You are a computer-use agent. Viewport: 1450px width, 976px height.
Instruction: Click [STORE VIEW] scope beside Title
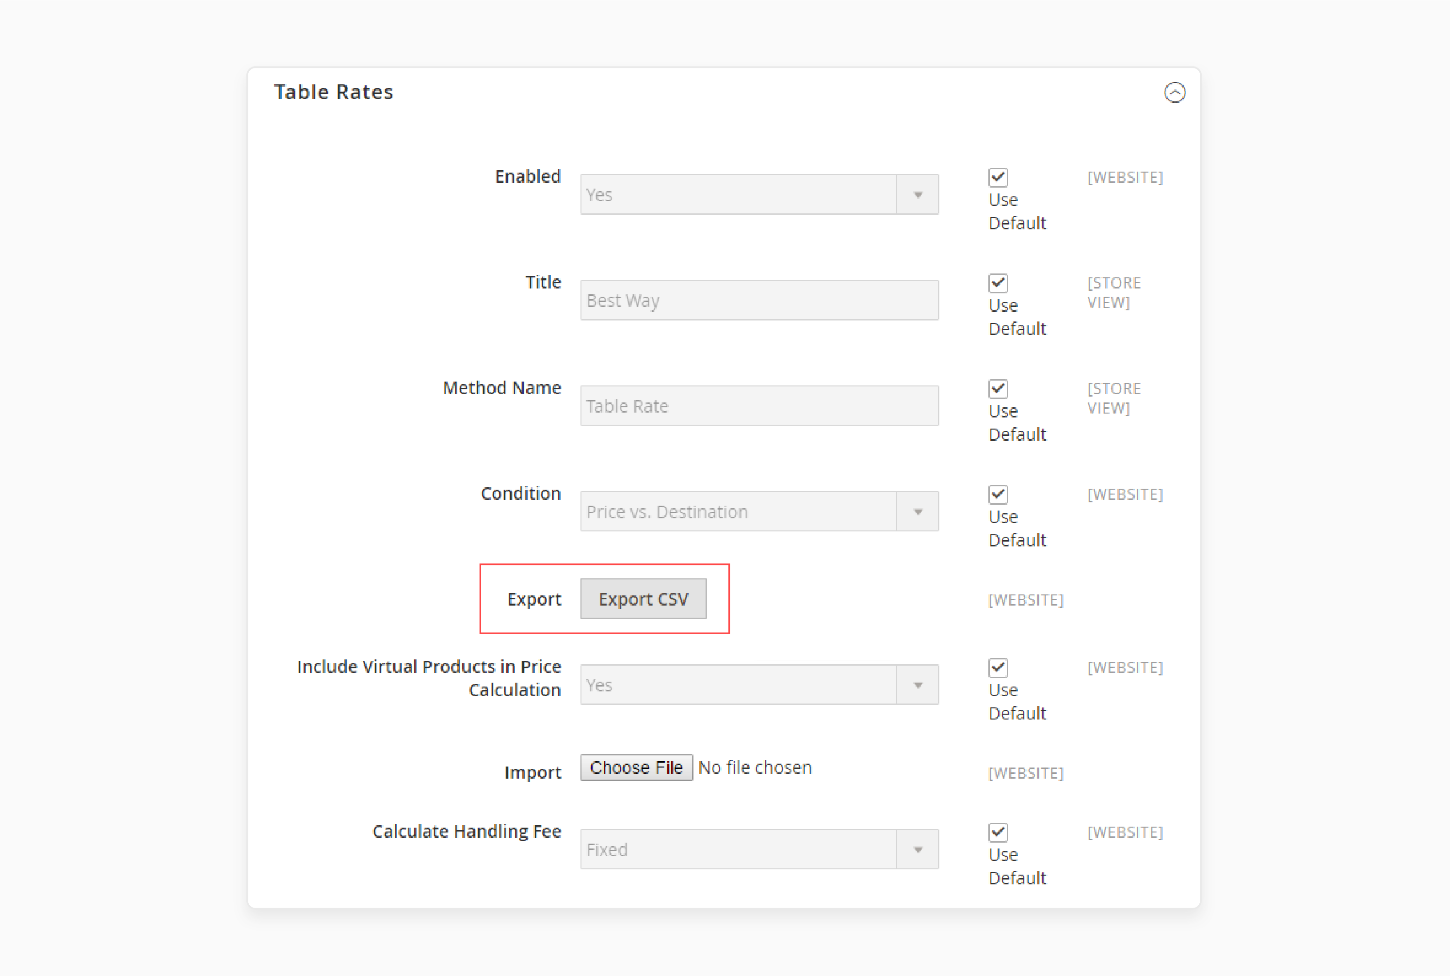pyautogui.click(x=1114, y=292)
